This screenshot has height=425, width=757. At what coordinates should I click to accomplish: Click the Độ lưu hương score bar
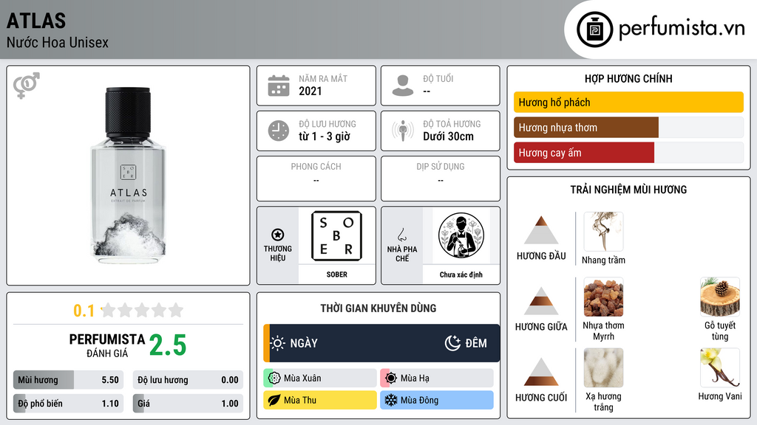pos(188,380)
